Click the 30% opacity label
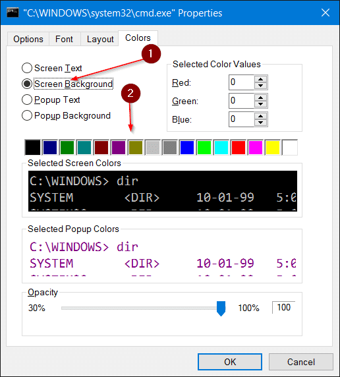Screen dimensions: 340x377 point(37,308)
